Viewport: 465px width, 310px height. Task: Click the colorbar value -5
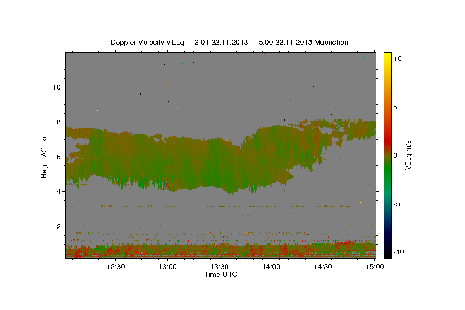pyautogui.click(x=397, y=204)
